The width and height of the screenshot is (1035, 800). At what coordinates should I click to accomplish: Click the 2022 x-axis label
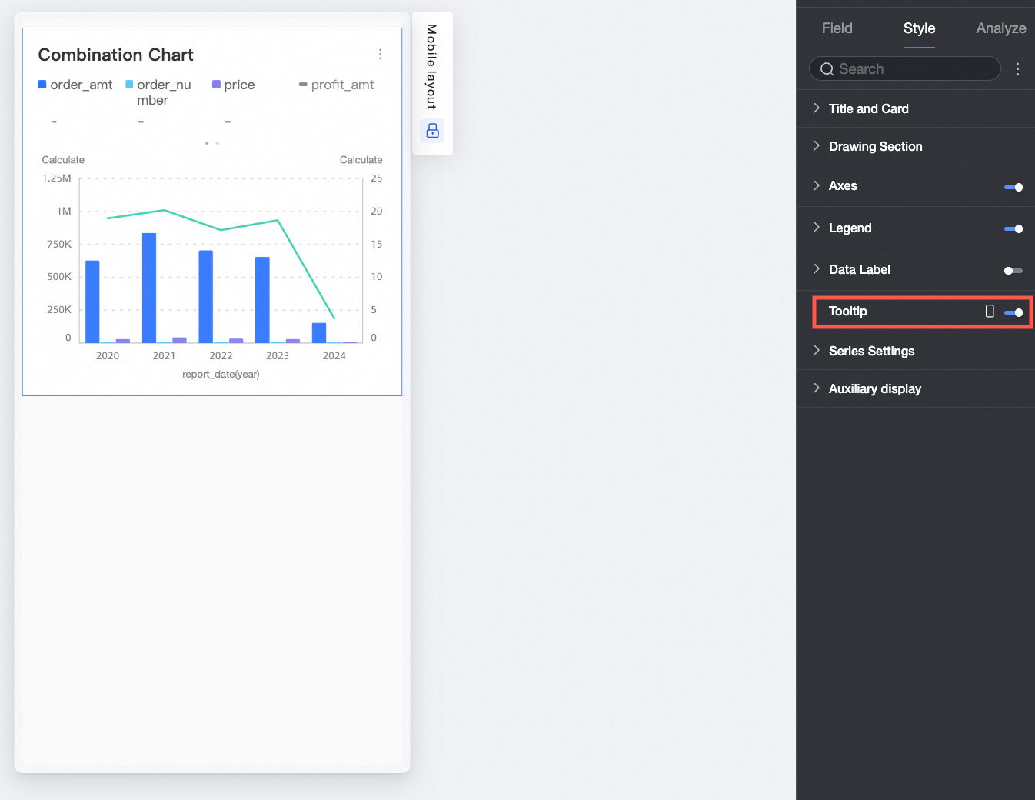[221, 356]
